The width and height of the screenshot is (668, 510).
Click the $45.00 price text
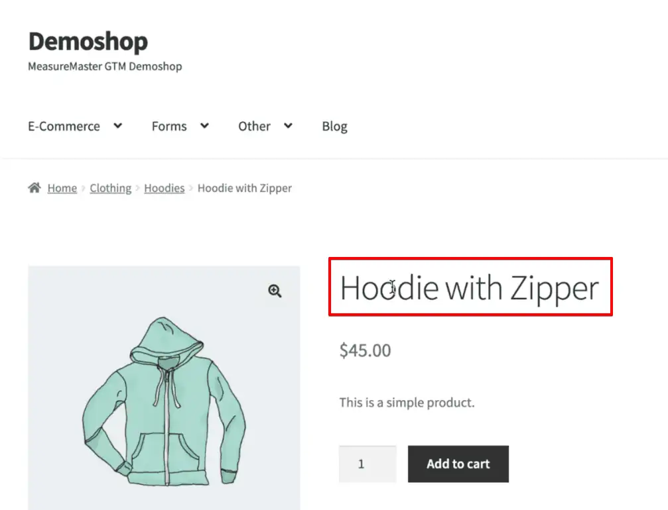(365, 350)
